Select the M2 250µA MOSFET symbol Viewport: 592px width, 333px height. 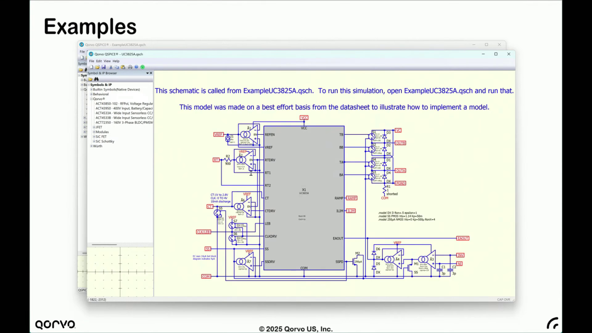click(356, 261)
